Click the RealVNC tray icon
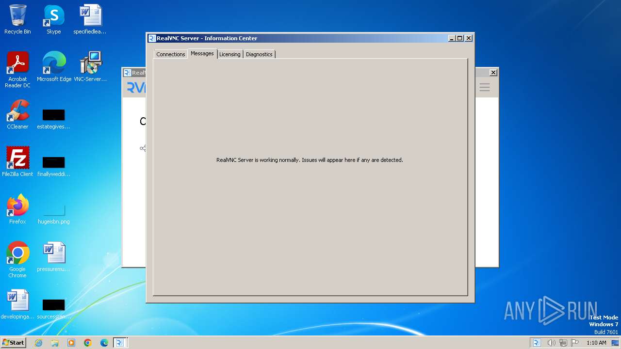Screen dimensions: 621x349 [x=537, y=343]
